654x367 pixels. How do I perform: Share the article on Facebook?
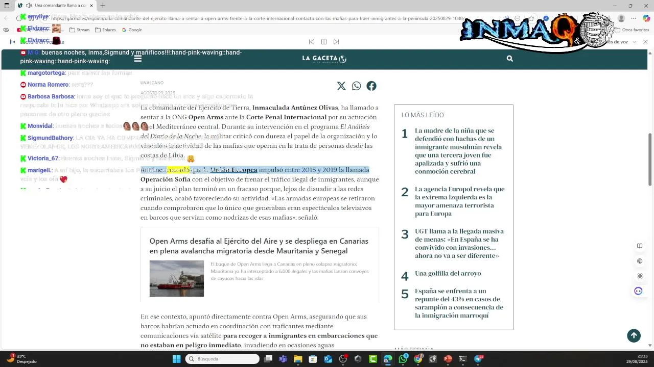371,86
